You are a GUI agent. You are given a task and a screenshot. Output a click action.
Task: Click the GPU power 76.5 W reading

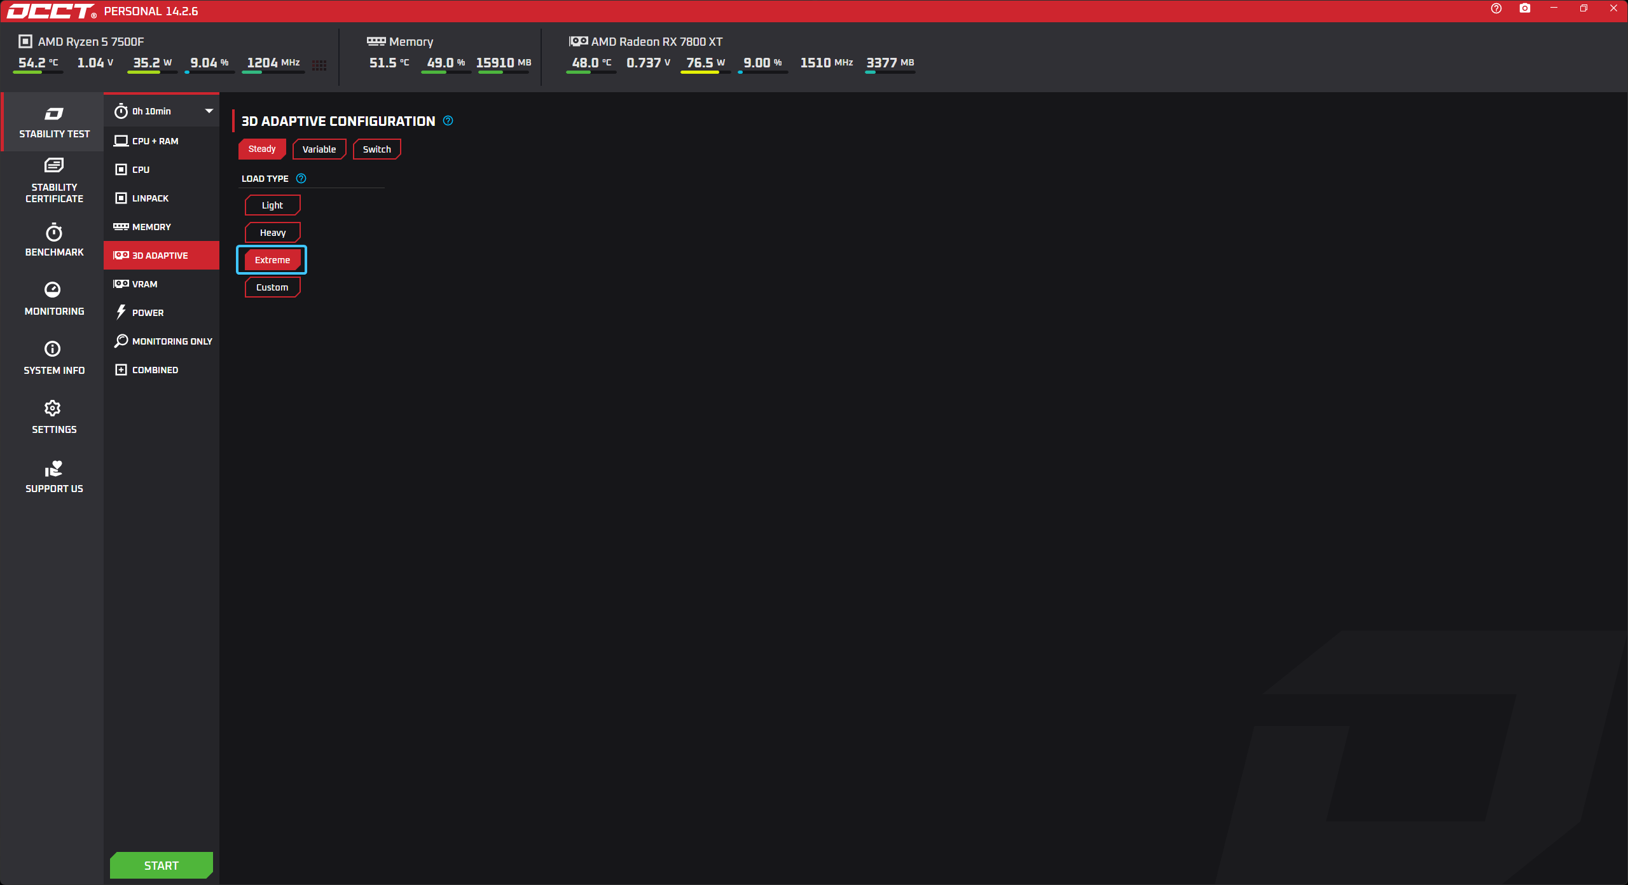point(705,63)
